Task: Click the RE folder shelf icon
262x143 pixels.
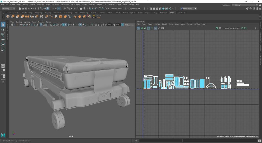Action: pos(94,16)
